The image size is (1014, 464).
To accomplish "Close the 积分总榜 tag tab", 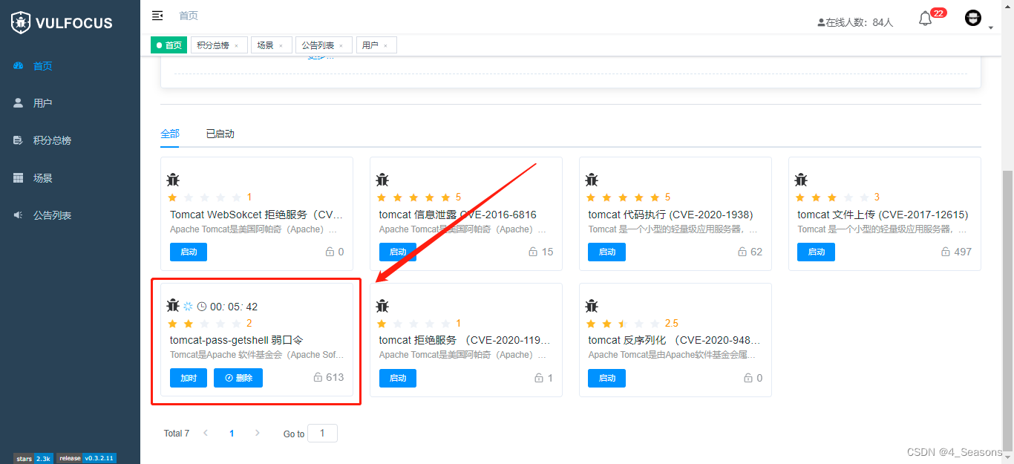I will point(236,46).
